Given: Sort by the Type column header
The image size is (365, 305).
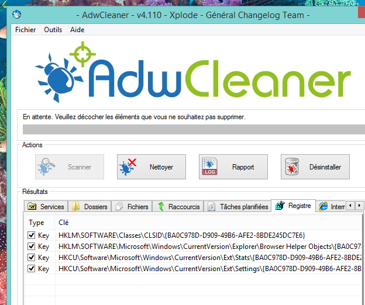Looking at the screenshot, I should tap(40, 223).
